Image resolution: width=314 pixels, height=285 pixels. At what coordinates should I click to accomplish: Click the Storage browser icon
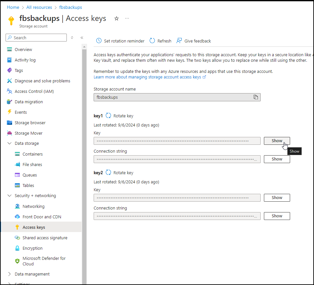[9, 123]
